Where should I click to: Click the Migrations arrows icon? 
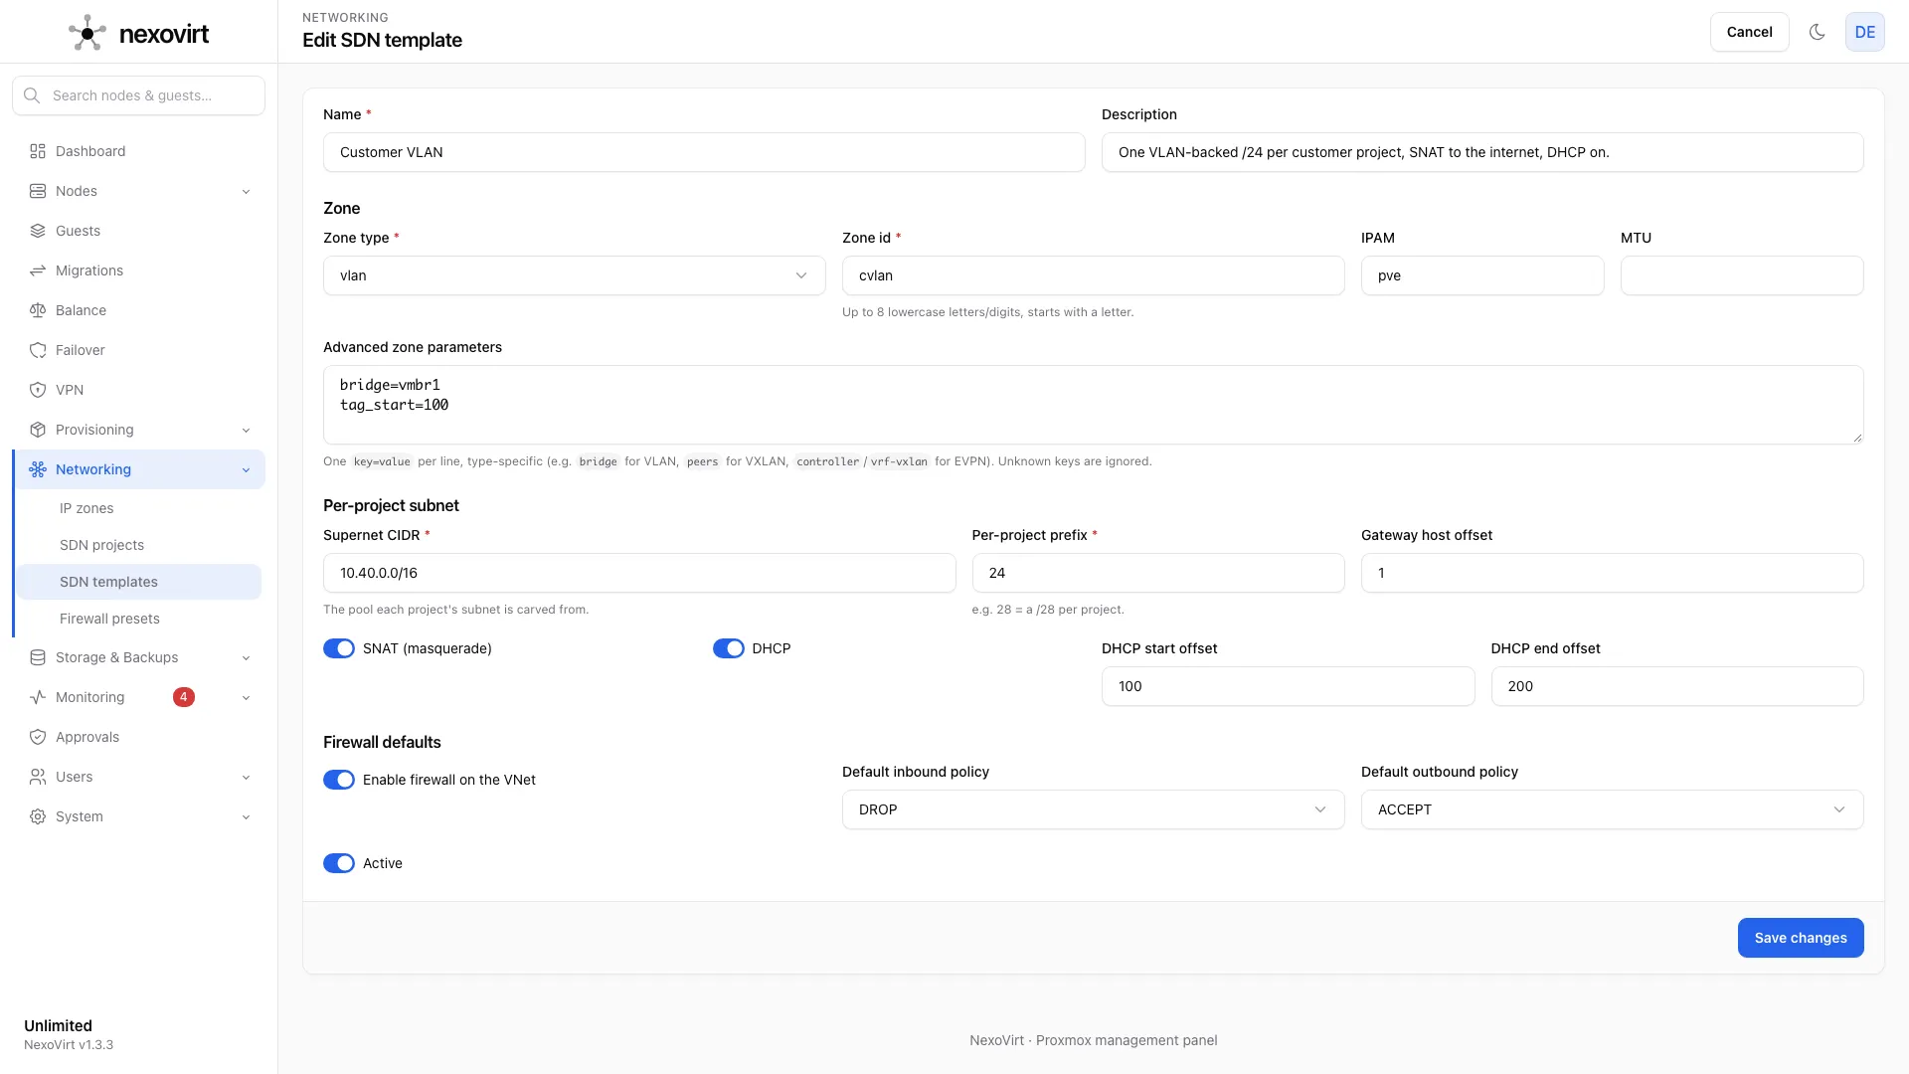tap(38, 270)
